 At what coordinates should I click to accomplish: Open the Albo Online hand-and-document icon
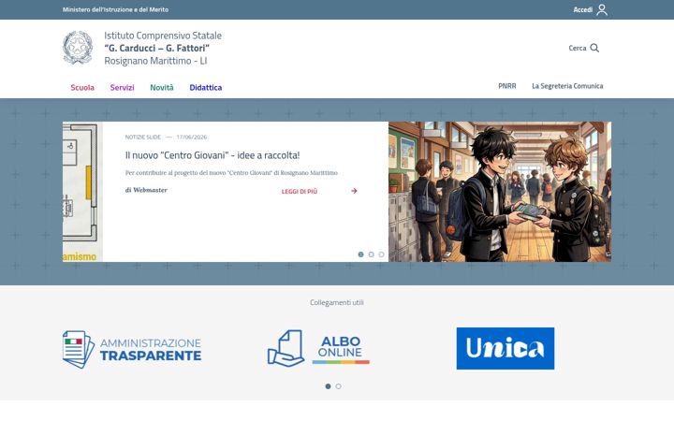pos(286,348)
